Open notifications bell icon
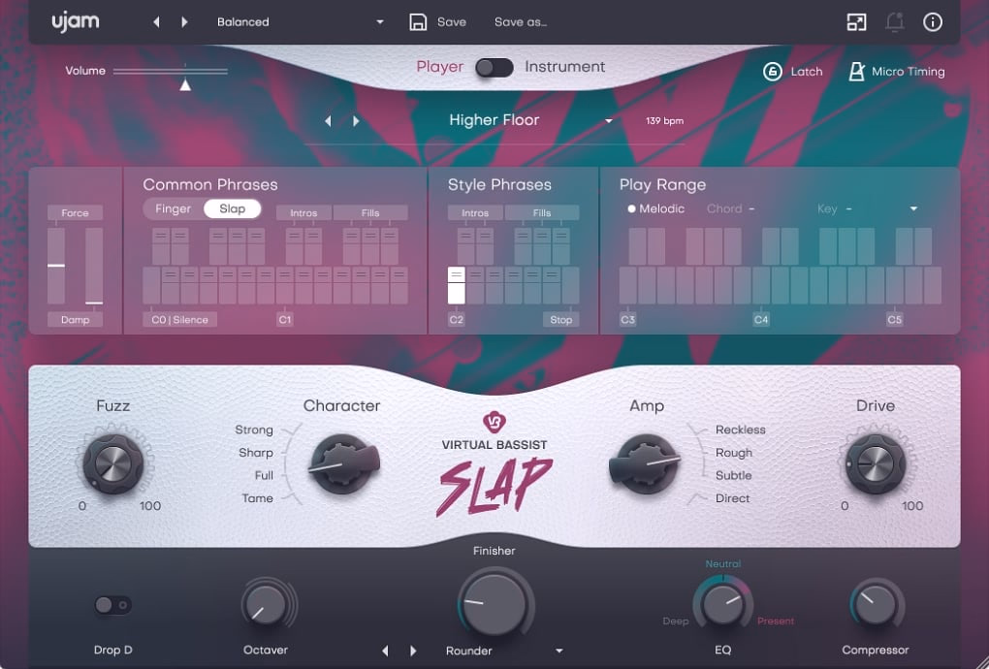 pos(894,22)
